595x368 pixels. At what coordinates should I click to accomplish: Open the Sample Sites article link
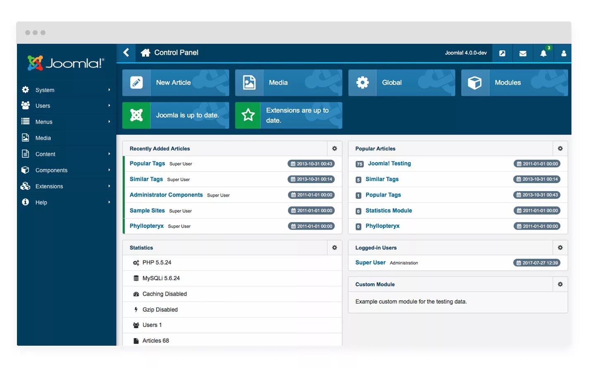[147, 211]
